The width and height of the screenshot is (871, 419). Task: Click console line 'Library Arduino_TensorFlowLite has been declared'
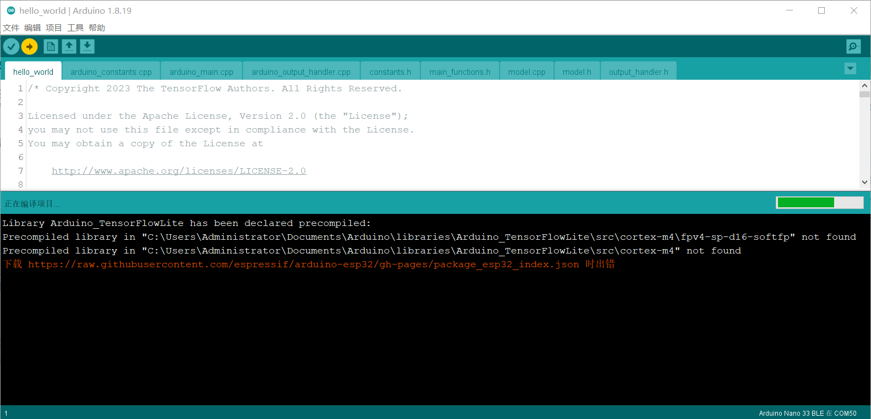[187, 223]
